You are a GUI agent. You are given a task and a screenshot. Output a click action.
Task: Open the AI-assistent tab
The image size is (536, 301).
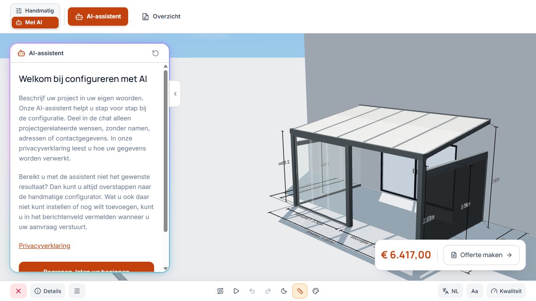click(x=98, y=17)
